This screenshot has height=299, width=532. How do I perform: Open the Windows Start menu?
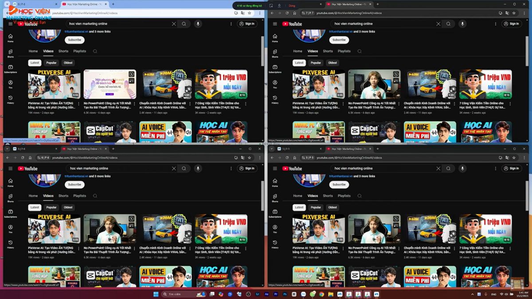(x=156, y=294)
